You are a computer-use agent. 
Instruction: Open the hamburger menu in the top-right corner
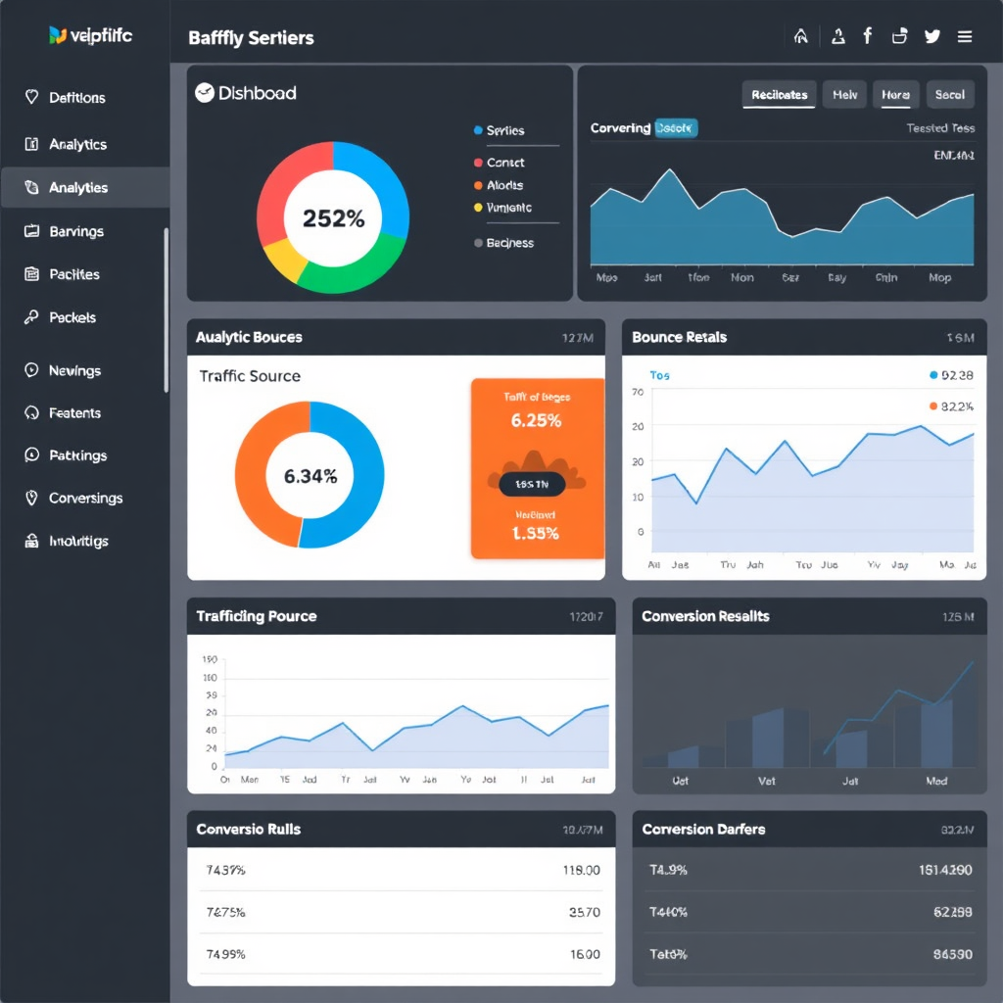965,35
